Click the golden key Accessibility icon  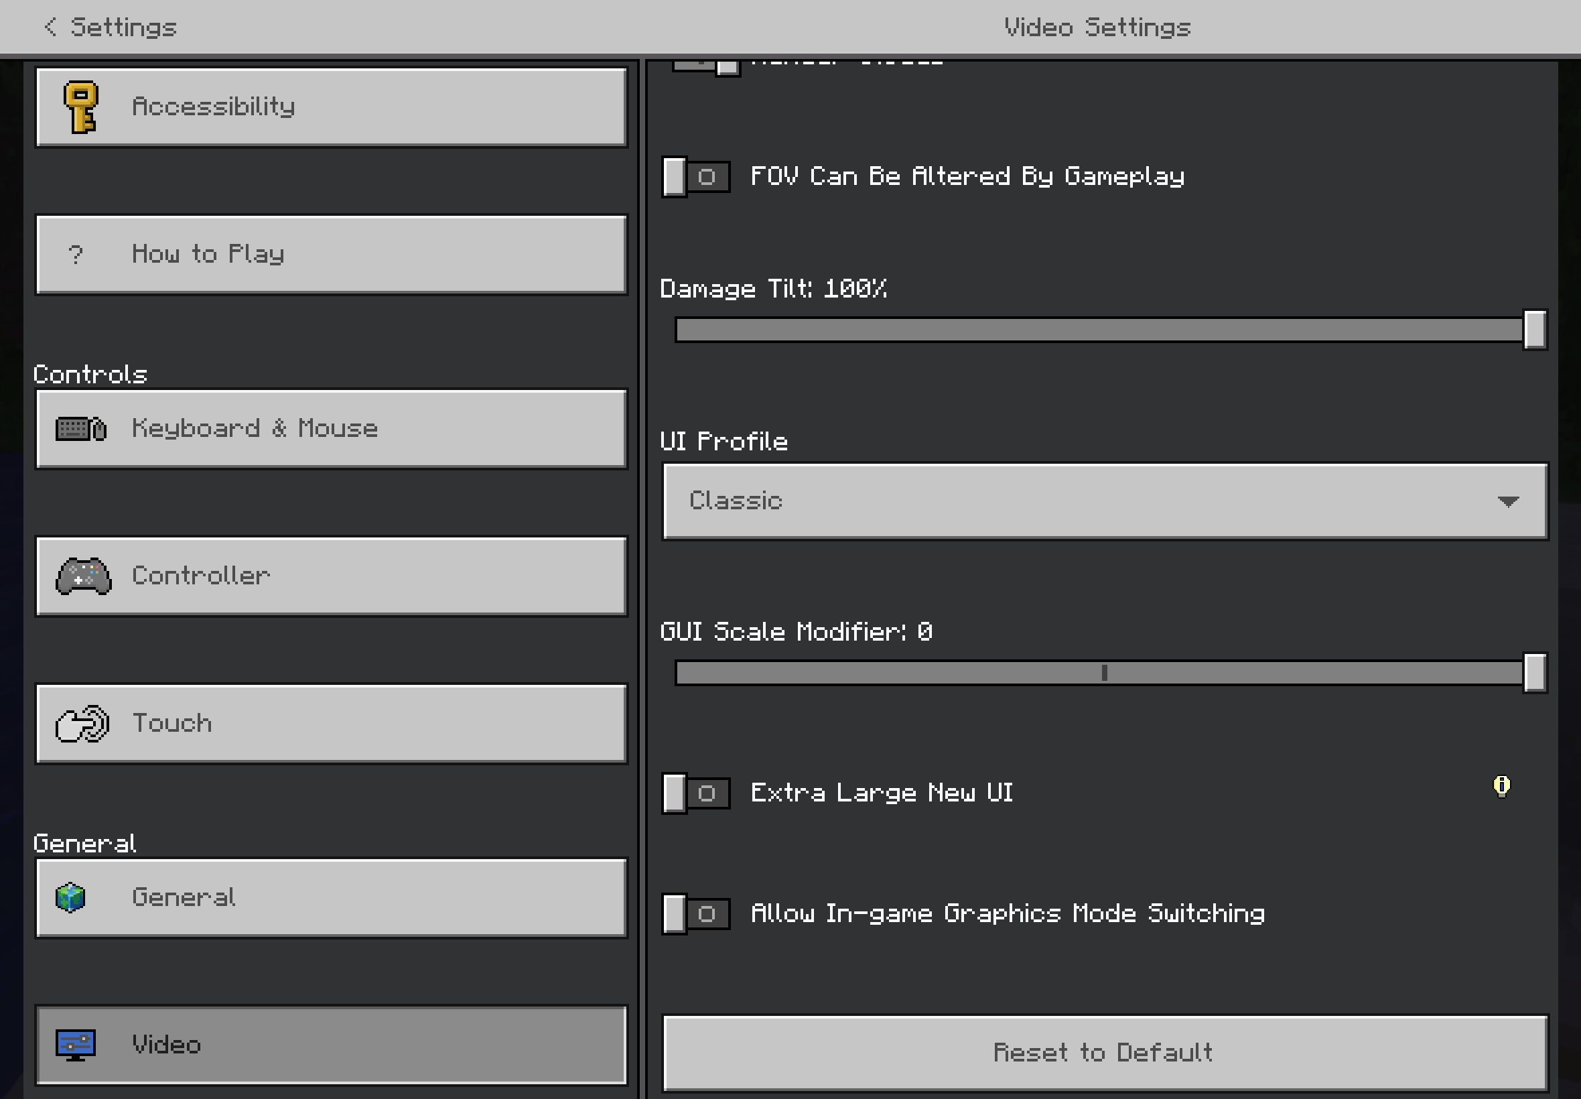80,107
